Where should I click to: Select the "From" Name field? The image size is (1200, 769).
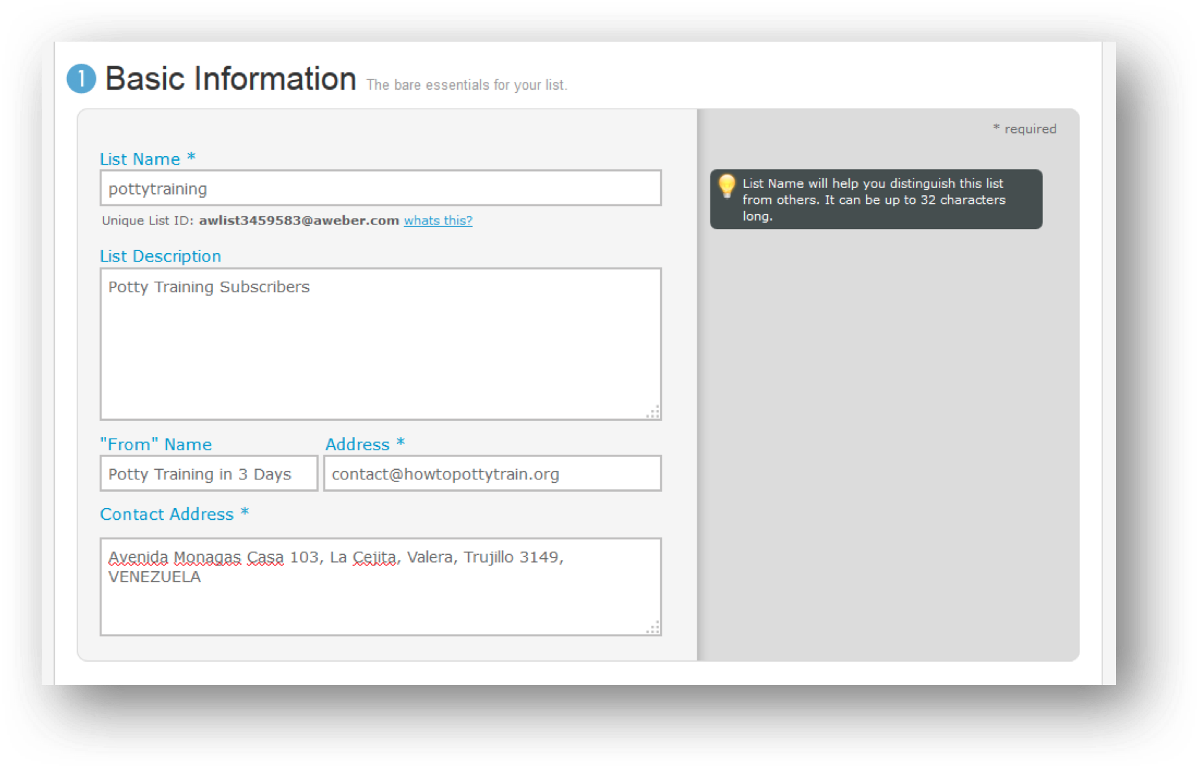(209, 473)
